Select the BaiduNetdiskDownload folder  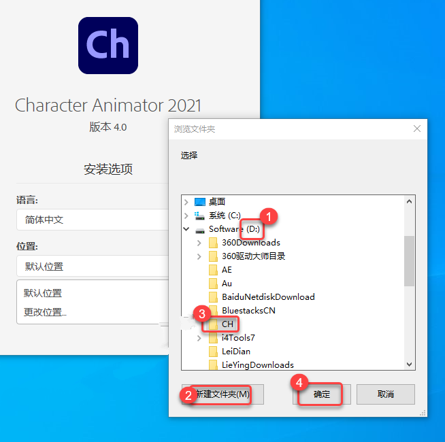(x=262, y=296)
